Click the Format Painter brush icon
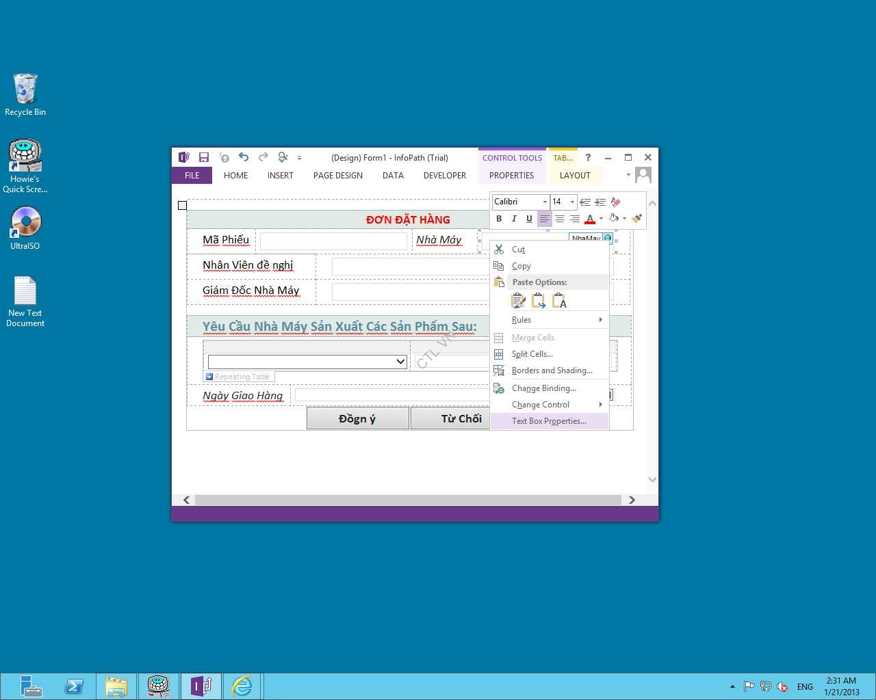 click(636, 219)
